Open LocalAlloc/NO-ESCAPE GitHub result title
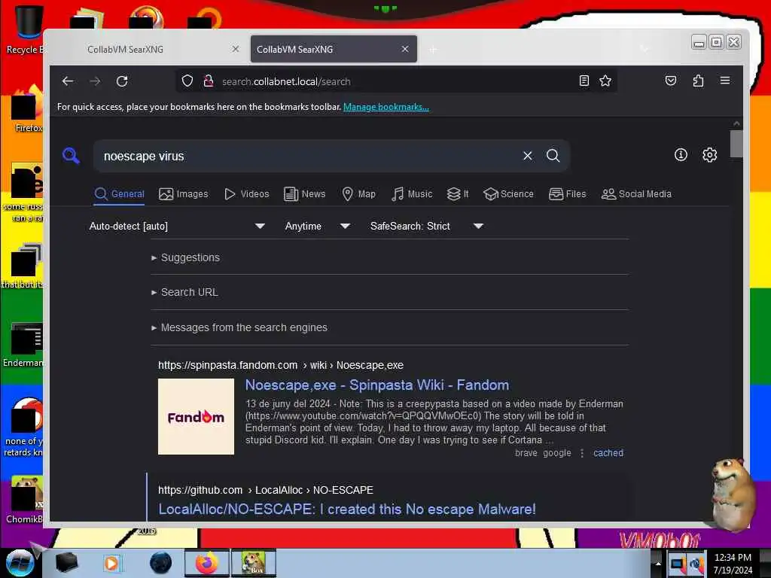 [346, 509]
